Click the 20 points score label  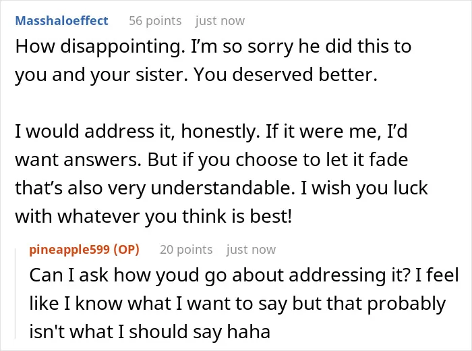pos(186,250)
